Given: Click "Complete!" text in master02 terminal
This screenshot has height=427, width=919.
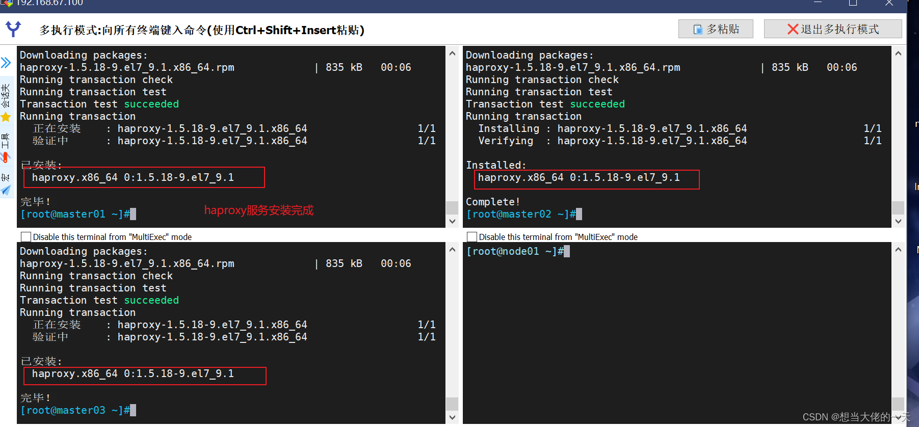Looking at the screenshot, I should (x=493, y=202).
